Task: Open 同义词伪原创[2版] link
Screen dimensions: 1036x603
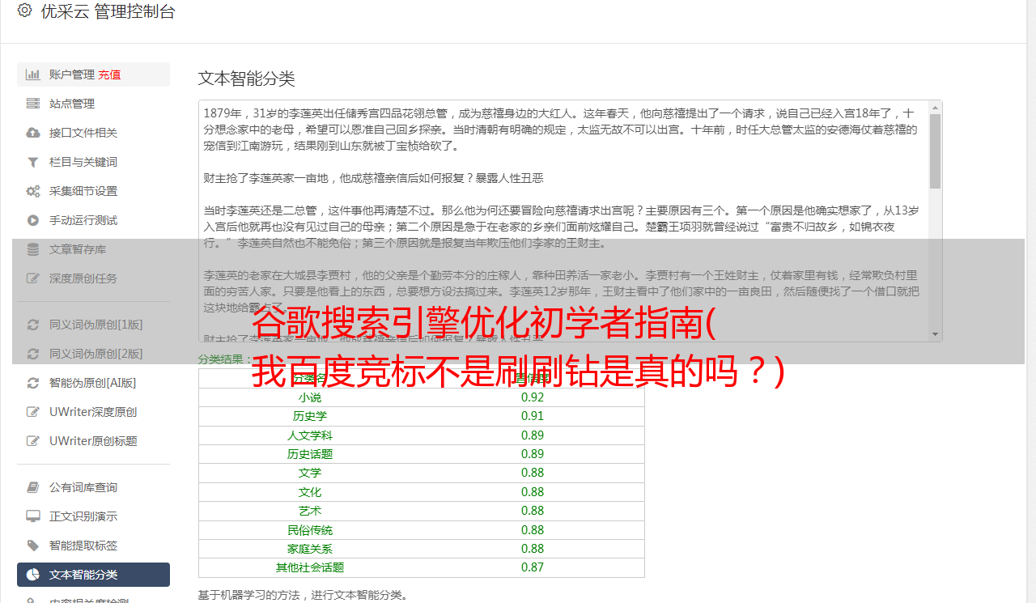Action: 93,354
